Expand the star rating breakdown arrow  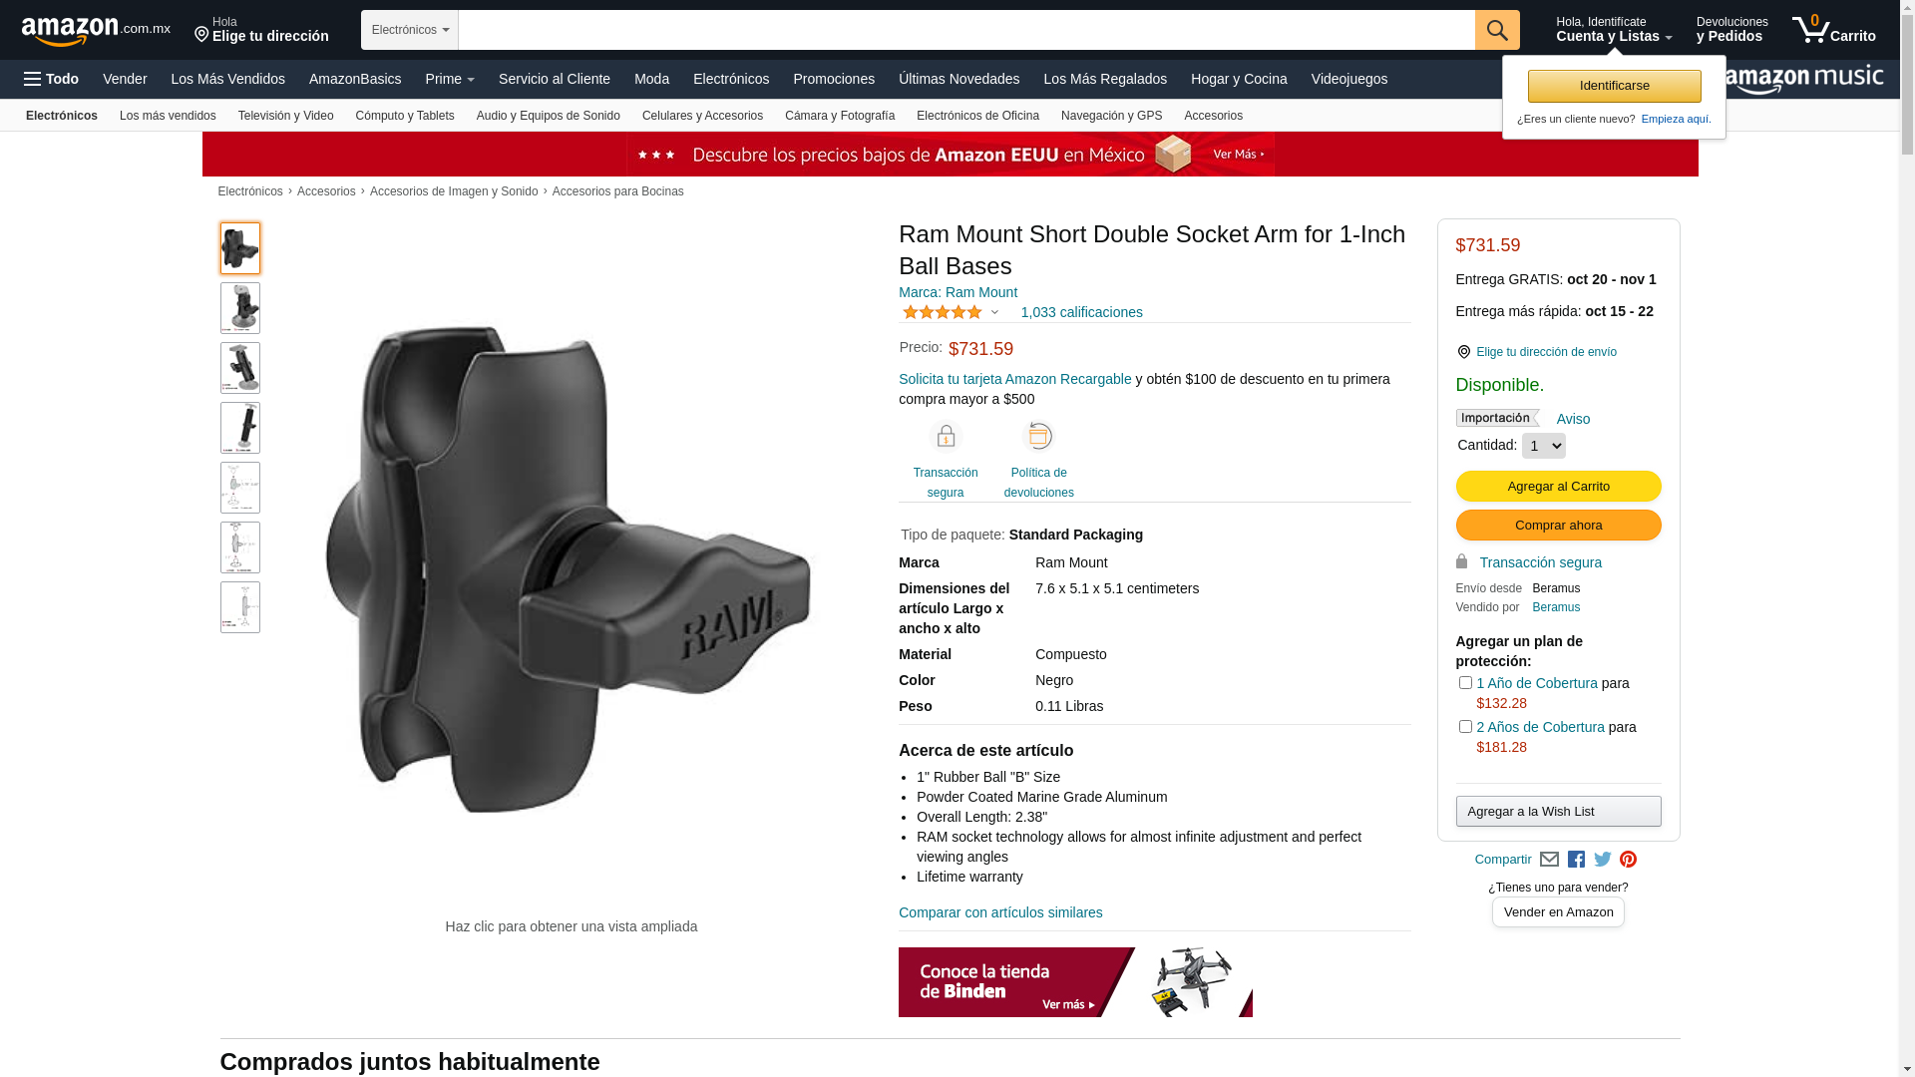994,312
